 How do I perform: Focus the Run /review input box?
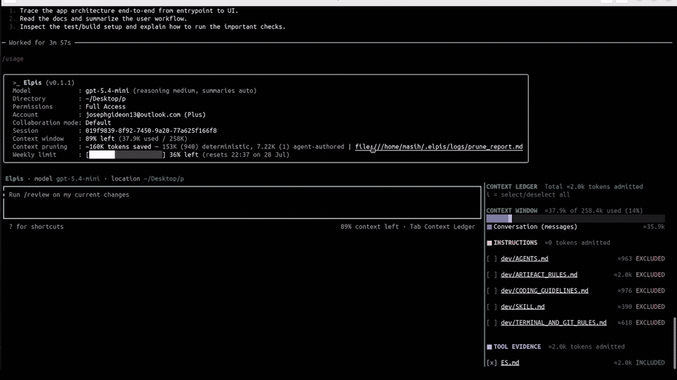pos(242,203)
